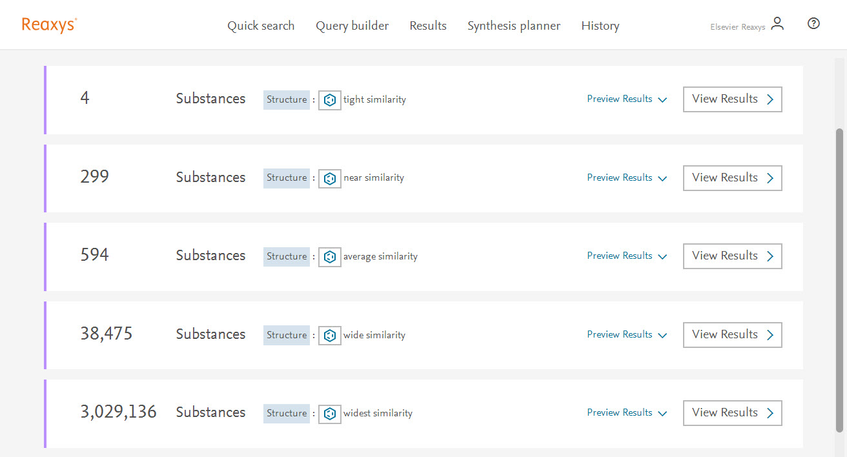This screenshot has width=847, height=457.
Task: Expand Preview Results for average similarity
Action: pos(626,256)
